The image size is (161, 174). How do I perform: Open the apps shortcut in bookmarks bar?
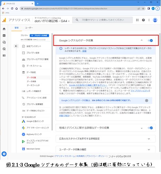(6, 13)
